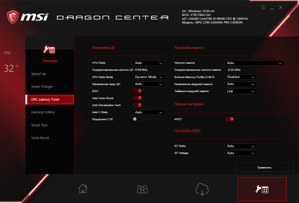Expand the Частота памяти dropdown
Viewport: 299px width, 203px height.
point(255,63)
